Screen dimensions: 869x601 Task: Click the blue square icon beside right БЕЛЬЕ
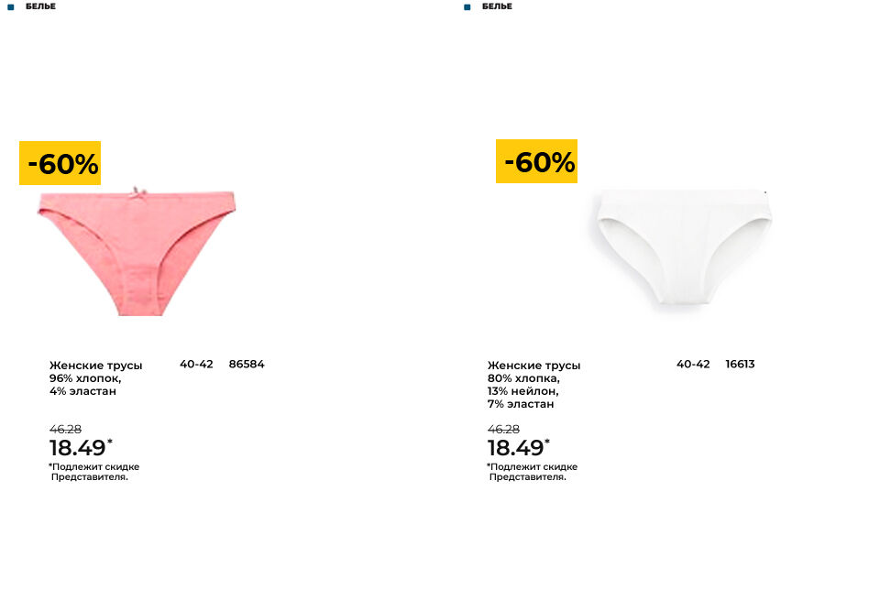(x=467, y=6)
